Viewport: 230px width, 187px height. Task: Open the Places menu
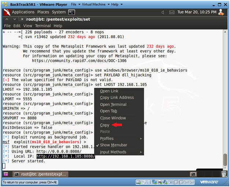click(43, 12)
